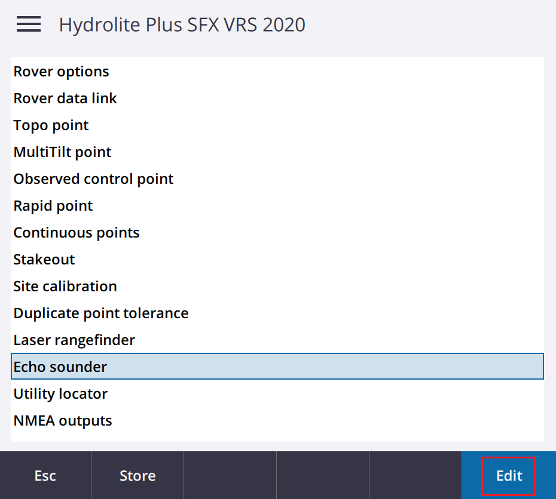Click the Esc softkey

click(45, 475)
